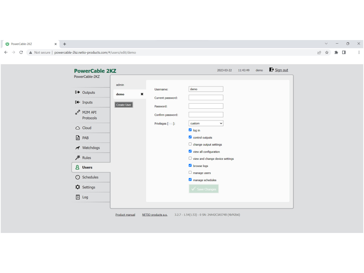
Task: Toggle the manage schedules privilege
Action: pos(190,180)
